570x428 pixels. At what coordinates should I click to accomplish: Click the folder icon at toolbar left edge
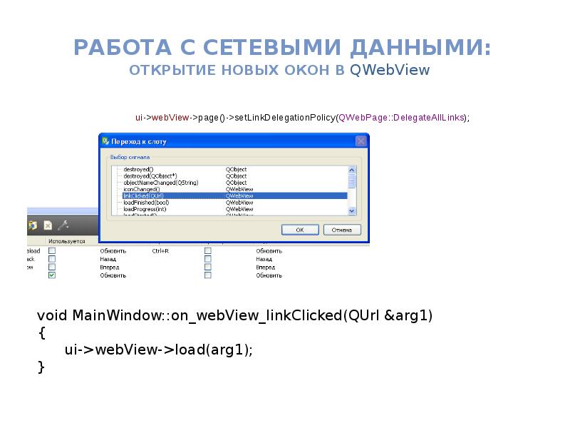[32, 225]
